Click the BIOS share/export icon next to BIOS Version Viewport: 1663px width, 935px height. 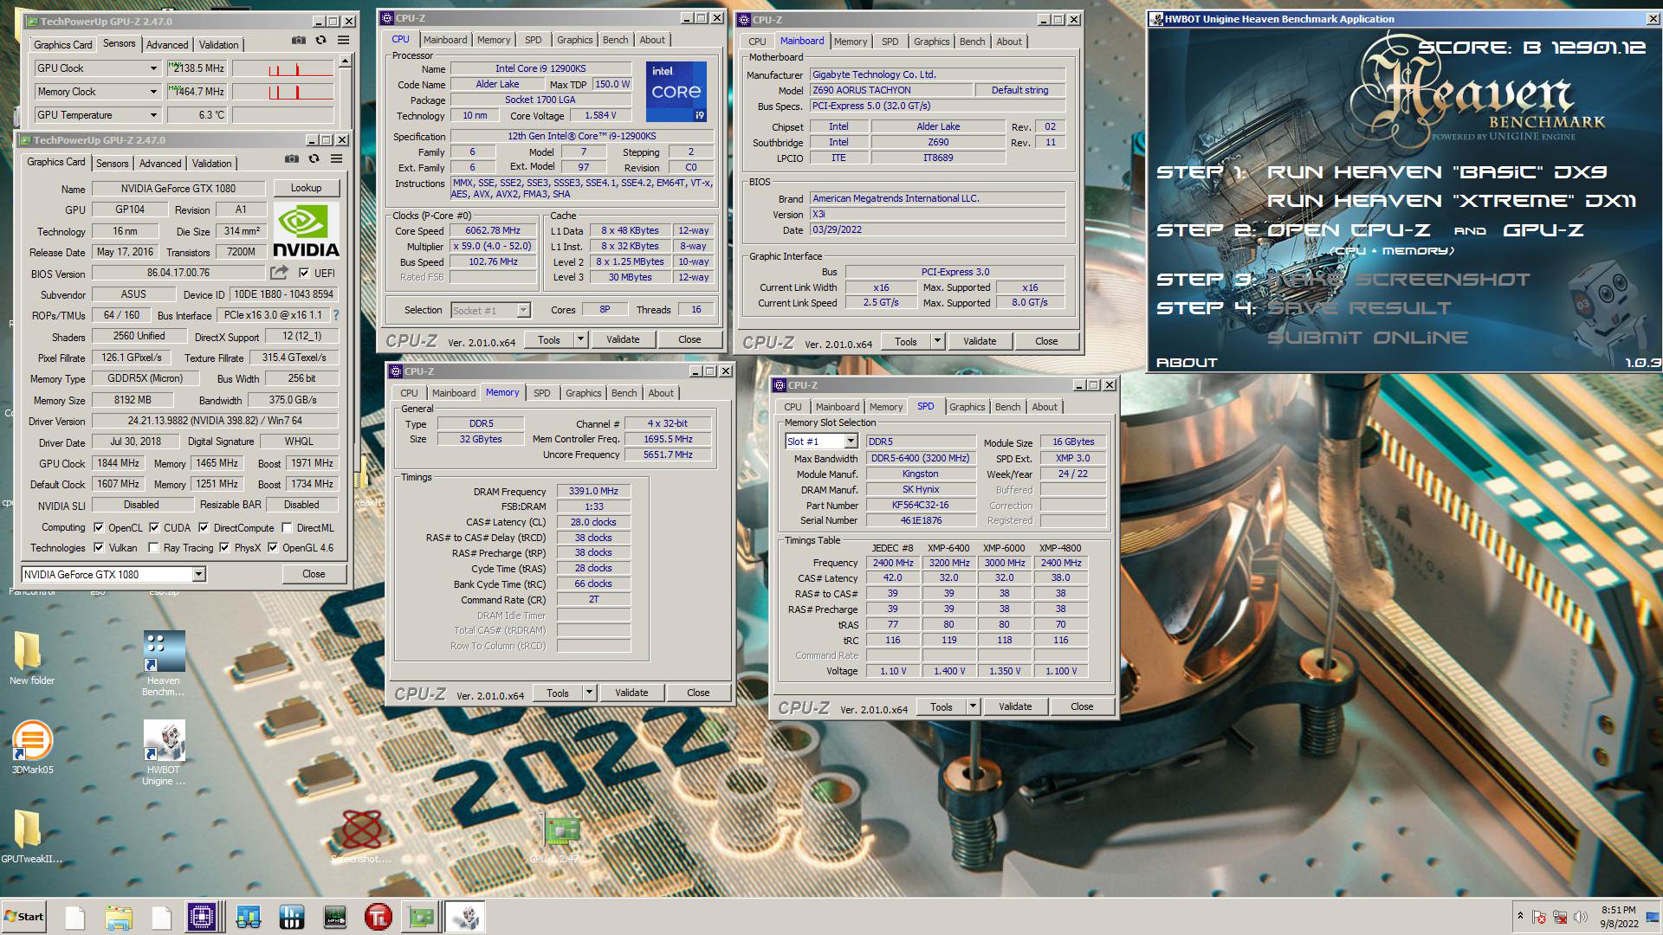pos(279,273)
